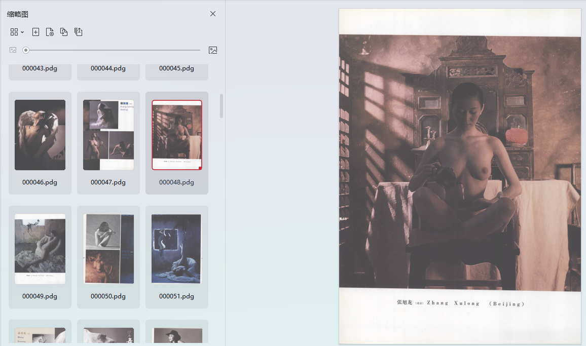Click the 000045.pdg file label

coord(177,68)
